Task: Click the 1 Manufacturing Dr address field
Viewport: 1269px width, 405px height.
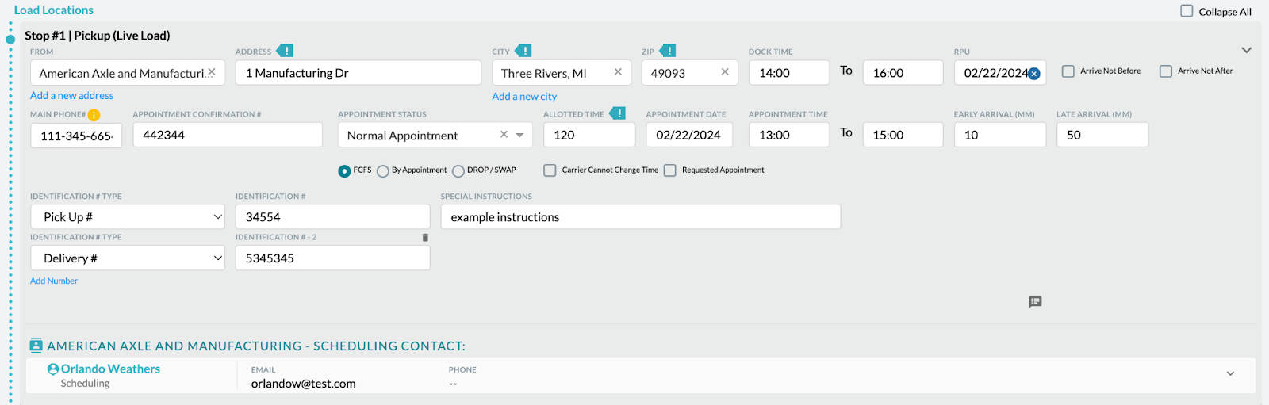Action: (358, 73)
